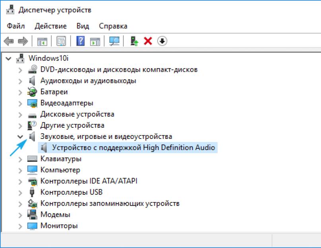
Task: Expand DVD-дисководы и дисководы компакт-дисков
Action: pyautogui.click(x=20, y=70)
